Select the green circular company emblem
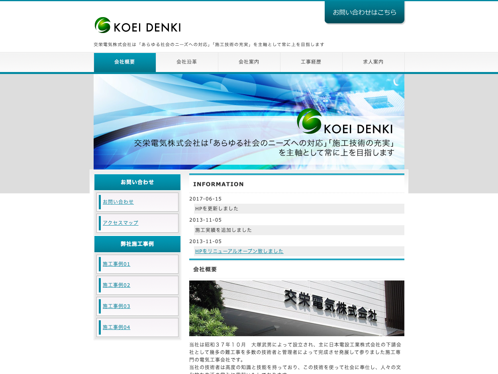 102,25
